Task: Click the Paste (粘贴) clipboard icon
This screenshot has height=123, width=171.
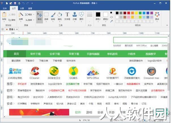Action: click(x=4, y=15)
